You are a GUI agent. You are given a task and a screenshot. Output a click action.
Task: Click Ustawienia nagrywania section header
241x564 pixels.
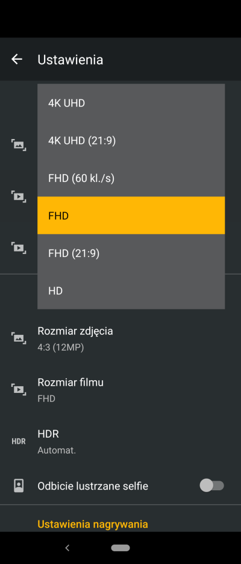93,524
